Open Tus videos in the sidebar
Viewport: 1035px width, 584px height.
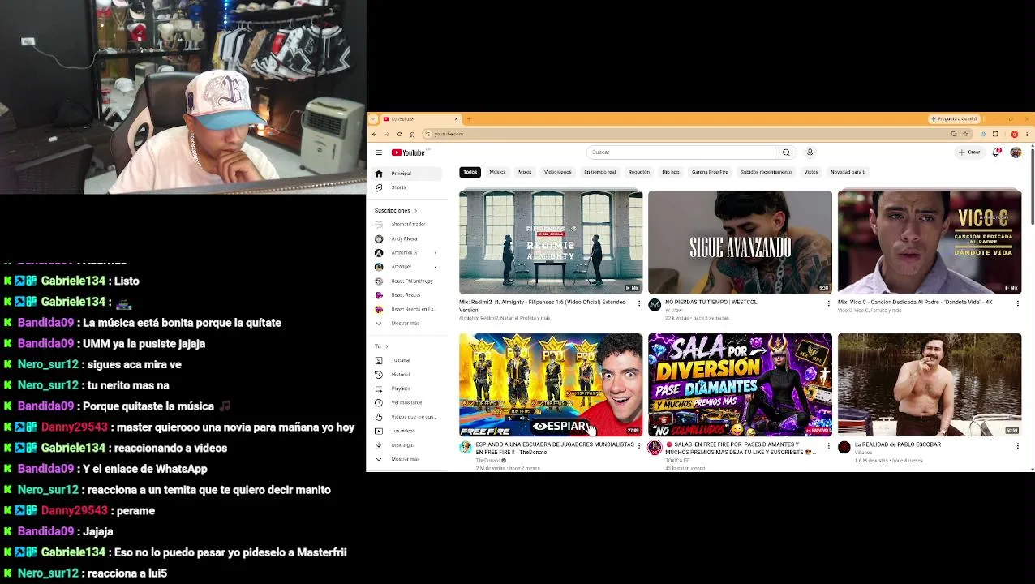pyautogui.click(x=404, y=431)
